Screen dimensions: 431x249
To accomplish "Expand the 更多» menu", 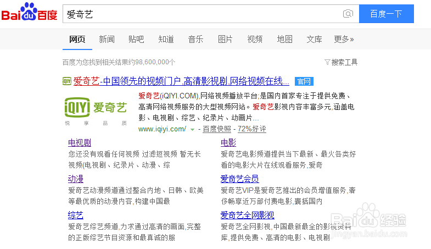I will 344,40.
